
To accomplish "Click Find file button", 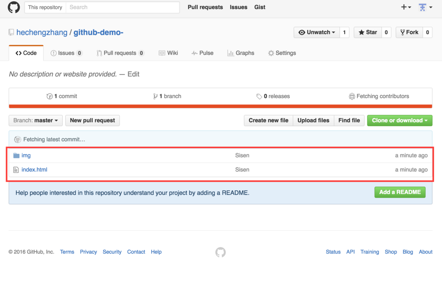I will click(349, 121).
